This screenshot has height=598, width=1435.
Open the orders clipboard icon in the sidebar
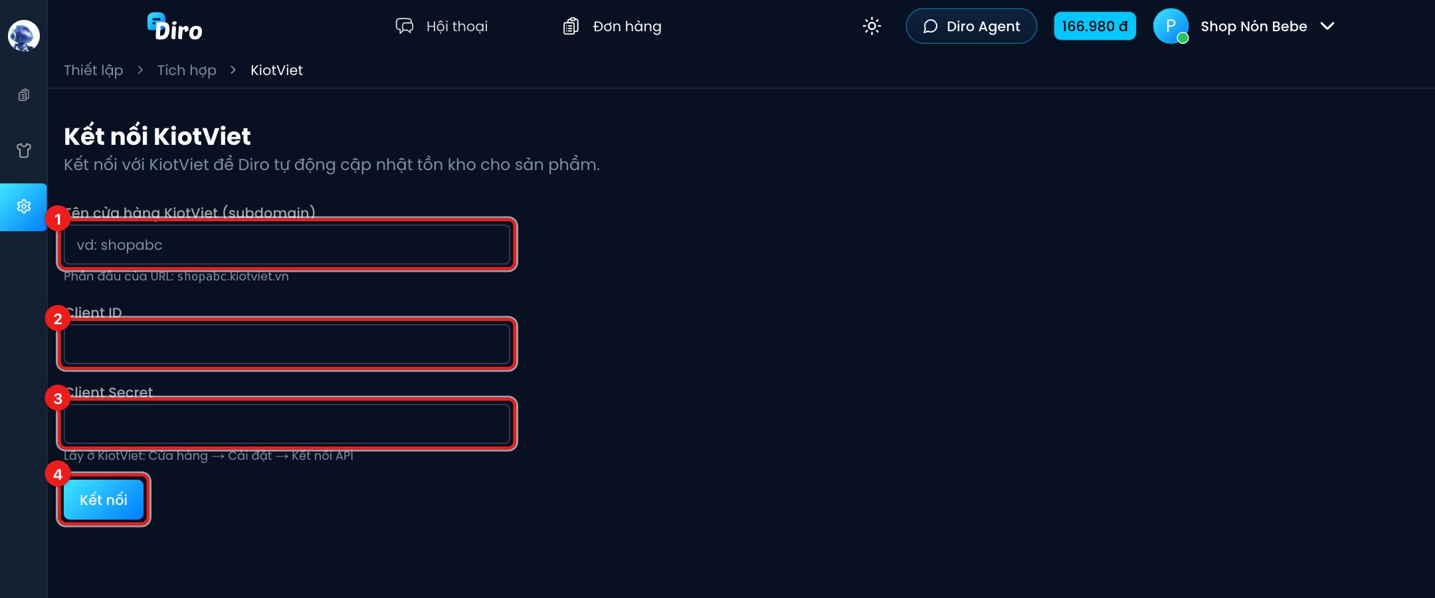(24, 95)
